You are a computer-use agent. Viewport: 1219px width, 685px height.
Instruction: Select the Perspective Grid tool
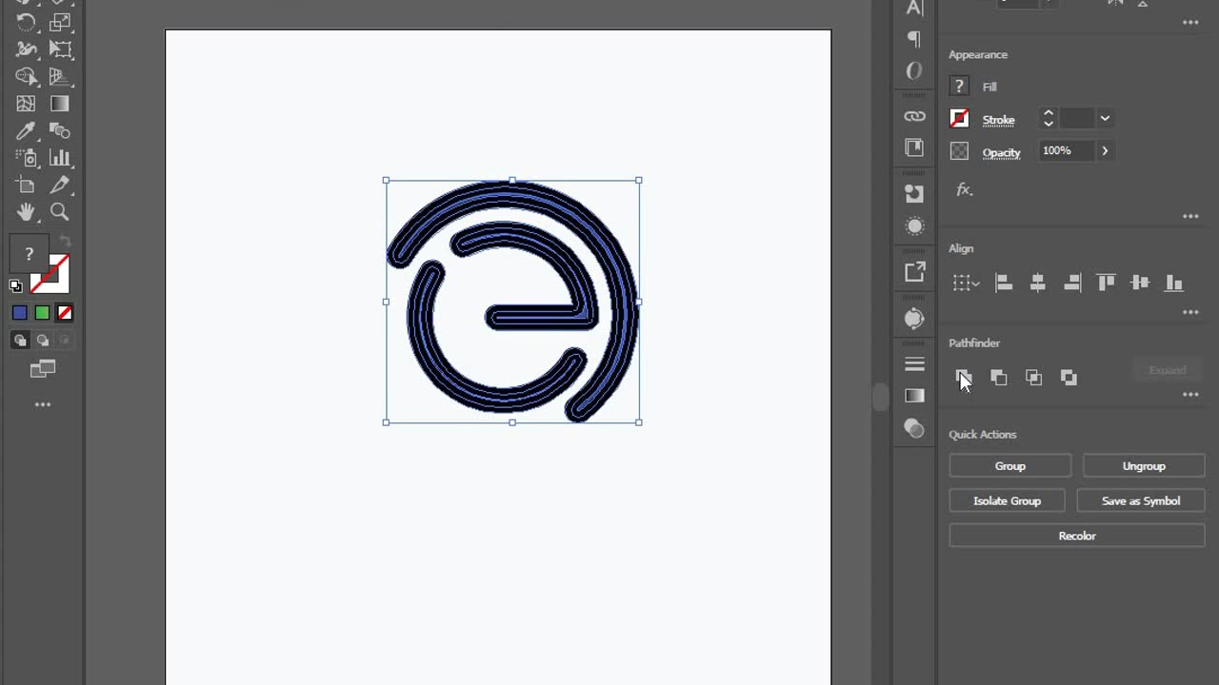[60, 76]
